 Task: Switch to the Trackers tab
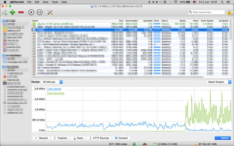click(x=60, y=138)
